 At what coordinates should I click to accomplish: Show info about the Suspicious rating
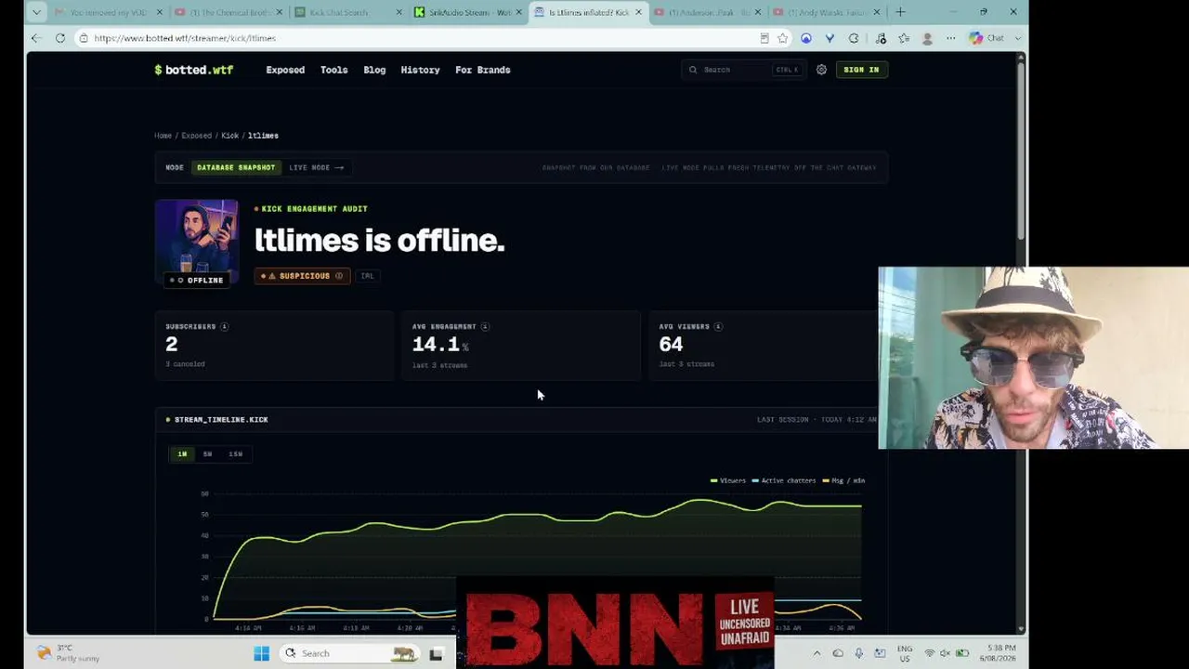pos(339,276)
